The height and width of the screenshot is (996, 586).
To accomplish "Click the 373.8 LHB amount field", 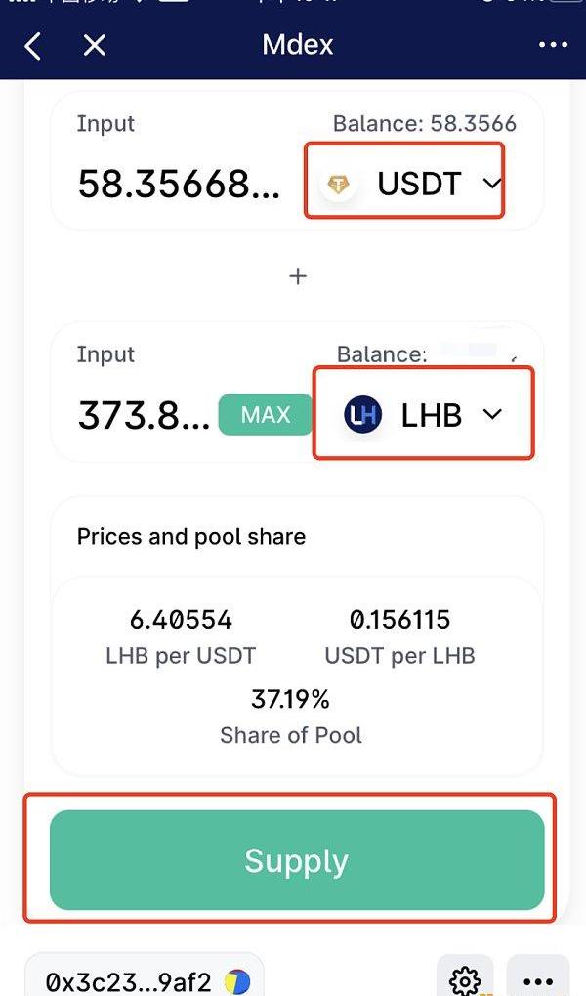I will [144, 415].
